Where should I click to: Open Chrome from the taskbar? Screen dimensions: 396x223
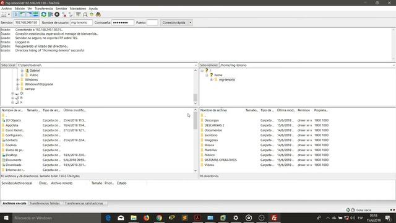(x=159, y=217)
